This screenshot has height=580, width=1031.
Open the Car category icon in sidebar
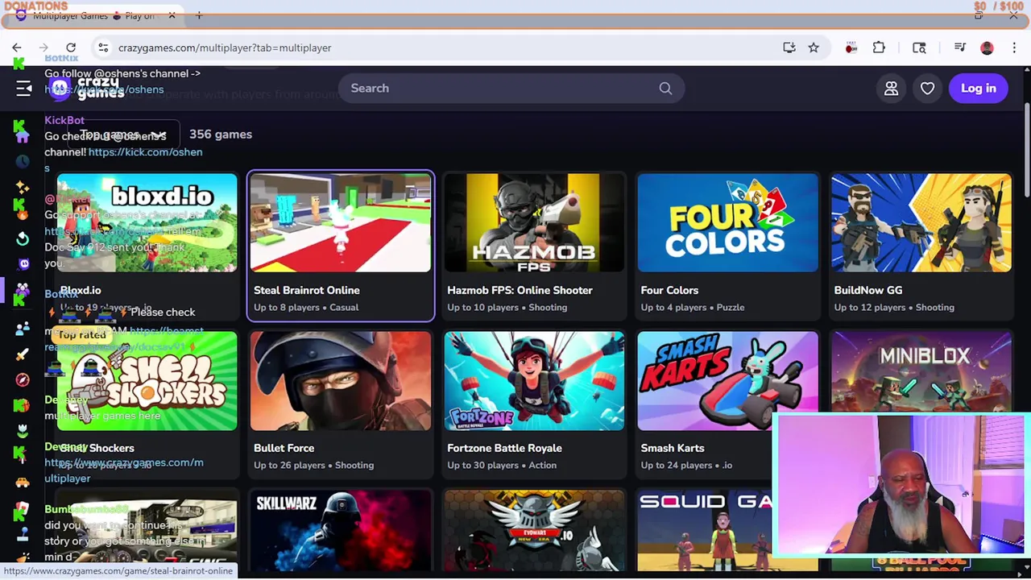tap(23, 482)
